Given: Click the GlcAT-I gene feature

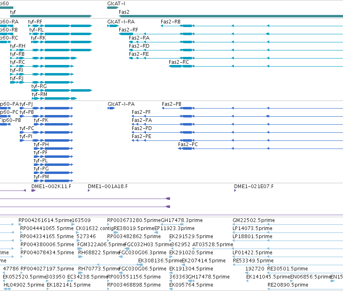Looking at the screenshot, I should pos(113,8).
